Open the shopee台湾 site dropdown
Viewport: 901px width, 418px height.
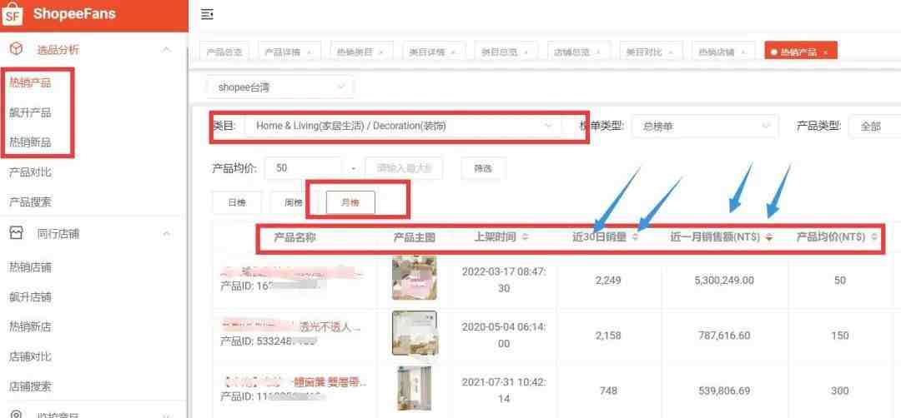280,87
